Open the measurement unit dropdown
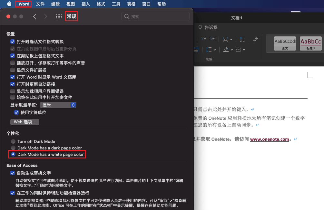 pyautogui.click(x=58, y=105)
